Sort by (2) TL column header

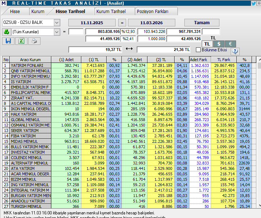161,60
